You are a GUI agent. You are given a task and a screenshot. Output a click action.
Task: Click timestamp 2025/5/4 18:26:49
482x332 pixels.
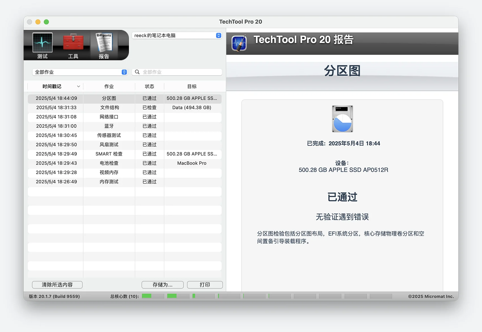[x=56, y=182]
